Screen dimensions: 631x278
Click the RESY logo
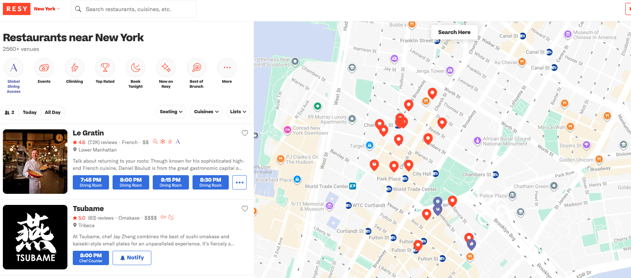click(17, 9)
